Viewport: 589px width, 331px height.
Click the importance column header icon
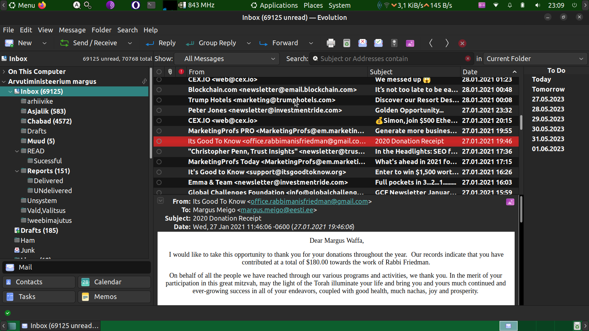point(181,72)
